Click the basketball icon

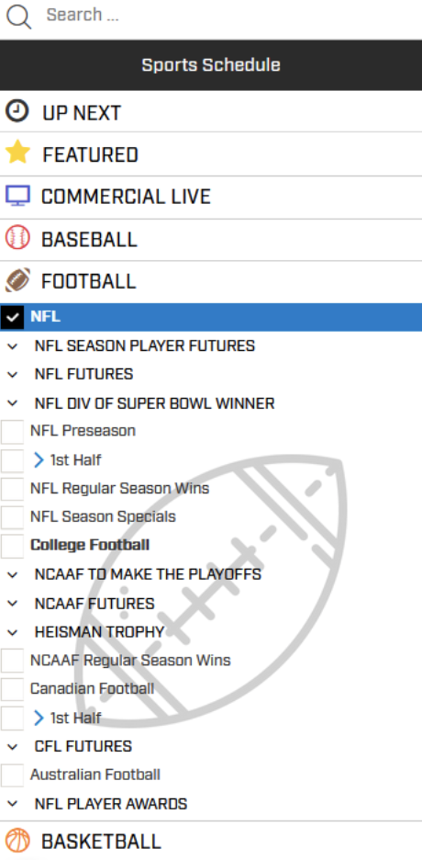click(x=17, y=840)
